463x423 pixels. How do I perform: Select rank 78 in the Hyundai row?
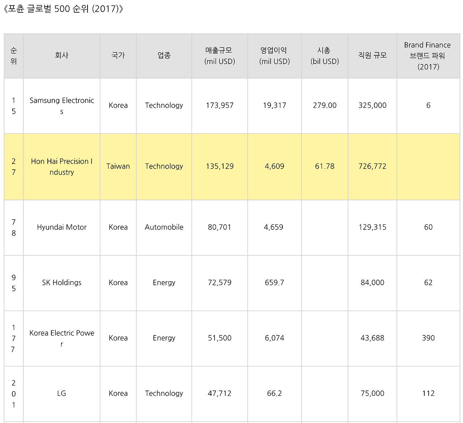[14, 228]
